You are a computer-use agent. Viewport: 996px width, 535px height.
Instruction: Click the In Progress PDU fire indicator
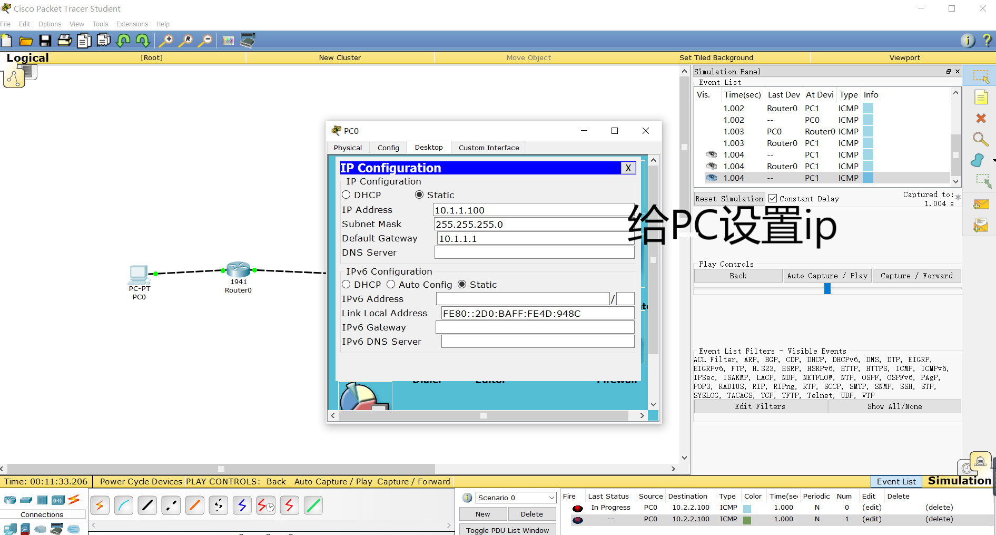(578, 508)
